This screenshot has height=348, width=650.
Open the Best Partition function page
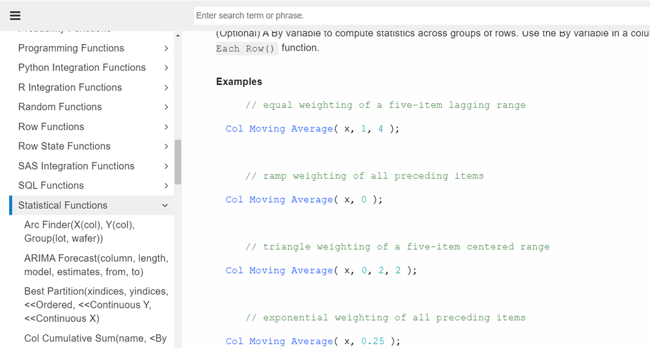(96, 304)
